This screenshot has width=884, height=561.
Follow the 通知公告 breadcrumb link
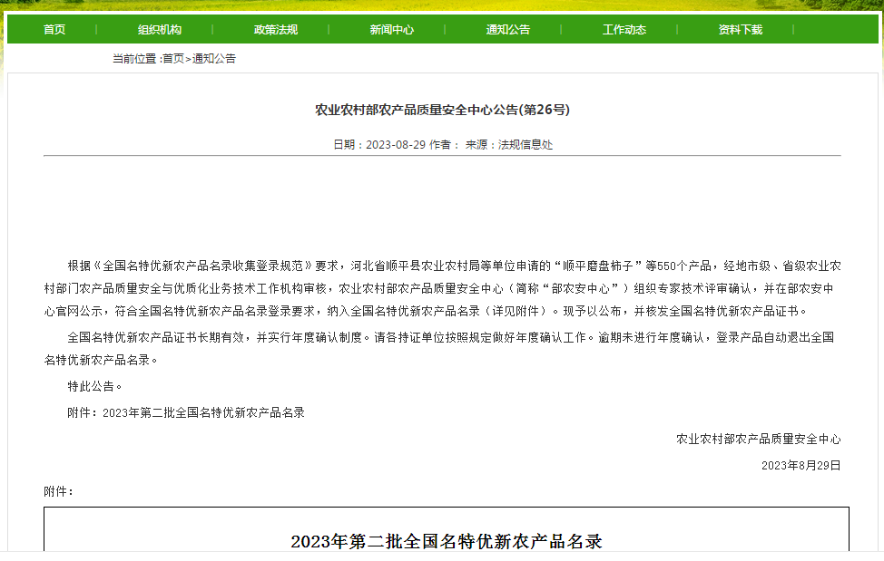(x=214, y=59)
